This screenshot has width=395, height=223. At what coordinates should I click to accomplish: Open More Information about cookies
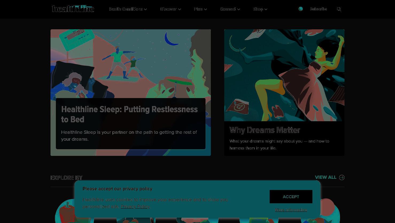291,210
